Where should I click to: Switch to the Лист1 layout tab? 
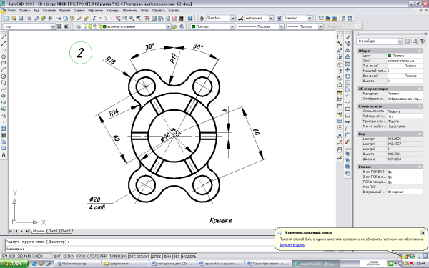53,231
